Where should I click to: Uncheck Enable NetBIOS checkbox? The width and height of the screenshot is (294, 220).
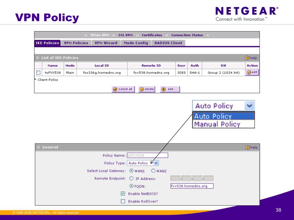[123, 194]
